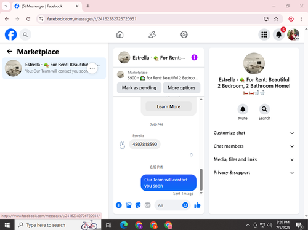Open the taskbar clock showing 8:20 PM
This screenshot has height=230, width=308.
283,225
